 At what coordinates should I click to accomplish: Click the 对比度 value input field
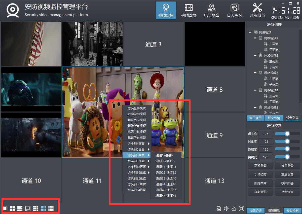pos(266,141)
